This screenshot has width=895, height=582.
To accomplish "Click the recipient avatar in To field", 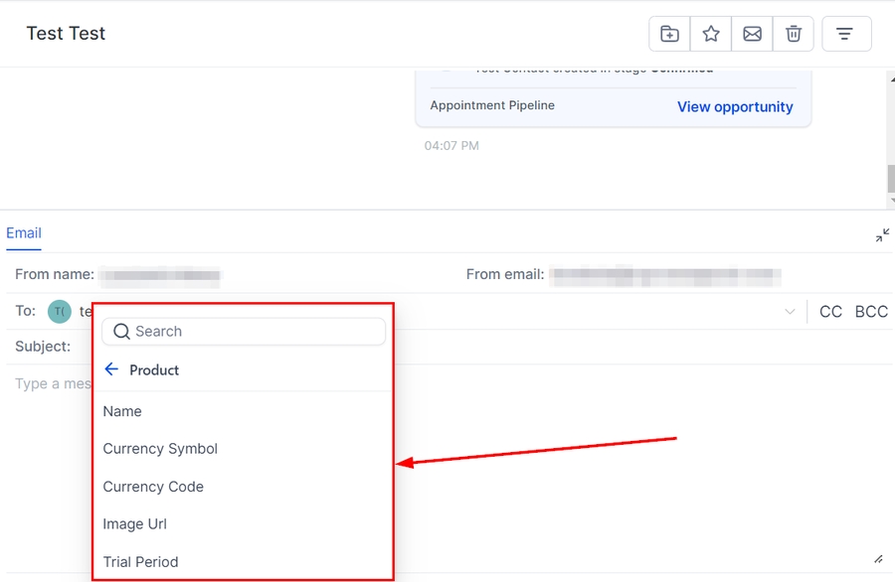I will (60, 312).
